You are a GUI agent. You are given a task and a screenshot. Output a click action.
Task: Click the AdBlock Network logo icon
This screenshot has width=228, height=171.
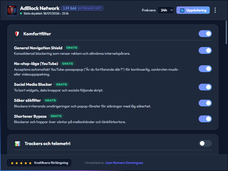click(12, 10)
